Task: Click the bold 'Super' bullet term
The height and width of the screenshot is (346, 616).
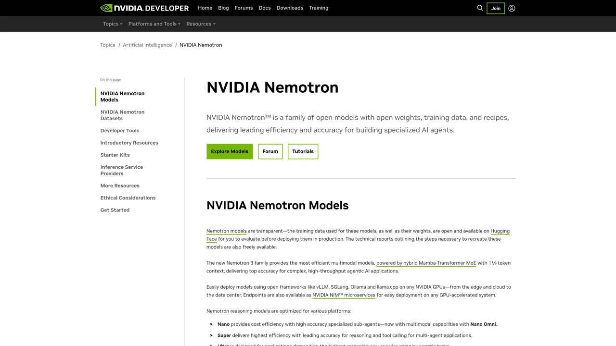Action: tap(224, 335)
